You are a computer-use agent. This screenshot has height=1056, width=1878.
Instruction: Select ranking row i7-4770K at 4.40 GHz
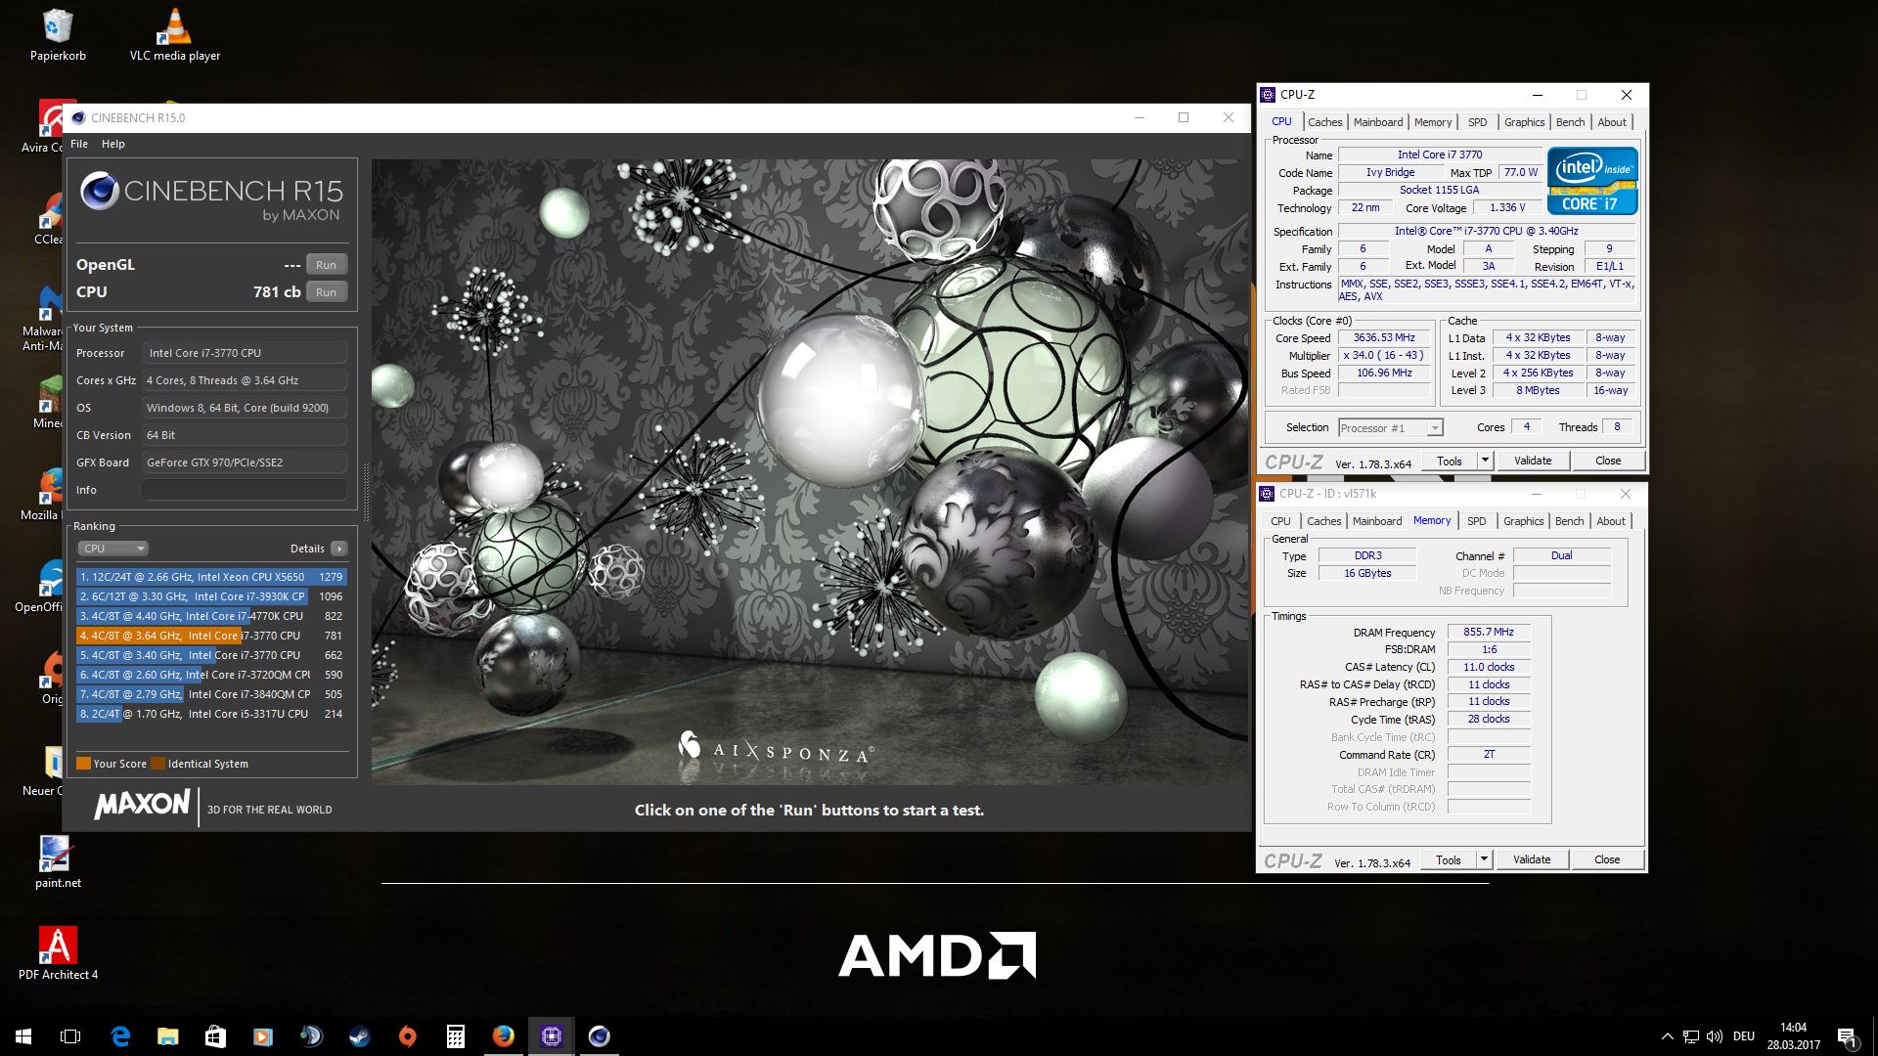211,616
